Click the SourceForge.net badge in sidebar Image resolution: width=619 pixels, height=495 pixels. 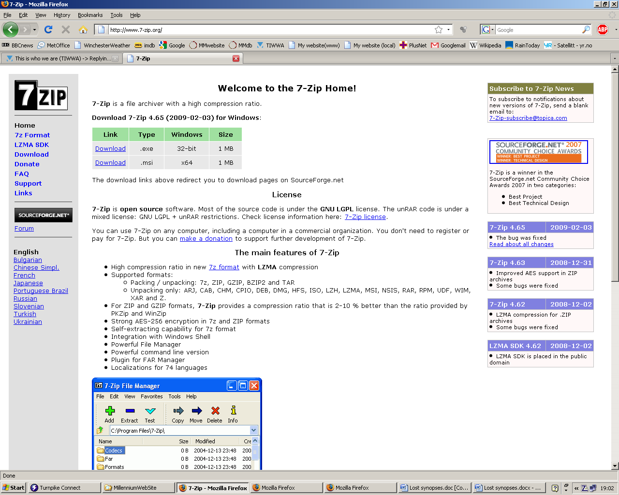click(x=43, y=215)
